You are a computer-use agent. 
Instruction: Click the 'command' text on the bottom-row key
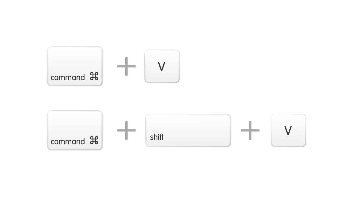(68, 142)
